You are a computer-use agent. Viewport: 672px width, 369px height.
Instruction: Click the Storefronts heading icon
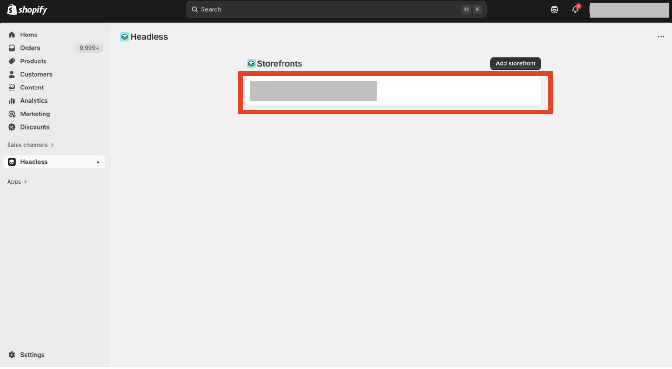tap(251, 63)
